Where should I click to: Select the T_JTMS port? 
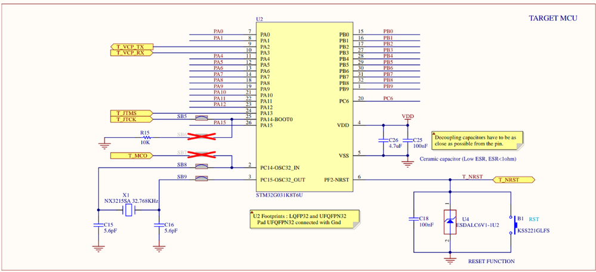coord(131,113)
